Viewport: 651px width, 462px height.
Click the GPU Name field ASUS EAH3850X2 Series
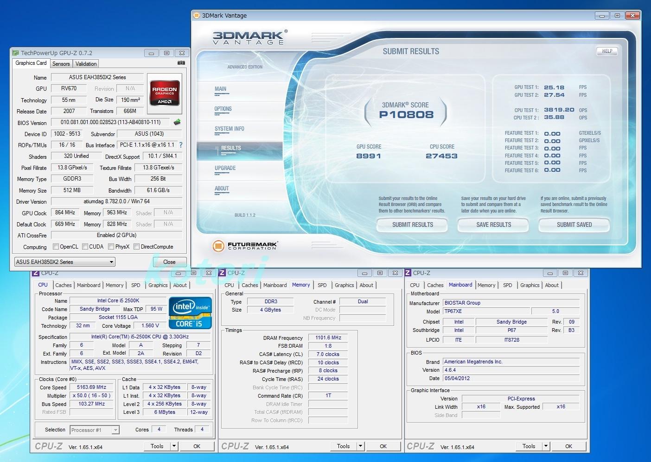pos(97,77)
